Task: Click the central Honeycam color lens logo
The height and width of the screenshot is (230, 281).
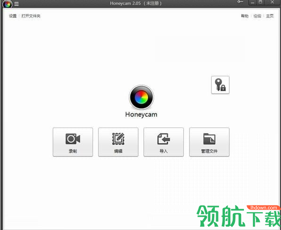Action: click(141, 97)
